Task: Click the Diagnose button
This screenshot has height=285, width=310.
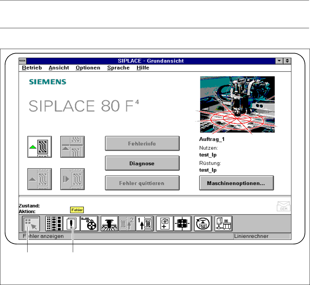Action: pyautogui.click(x=142, y=163)
